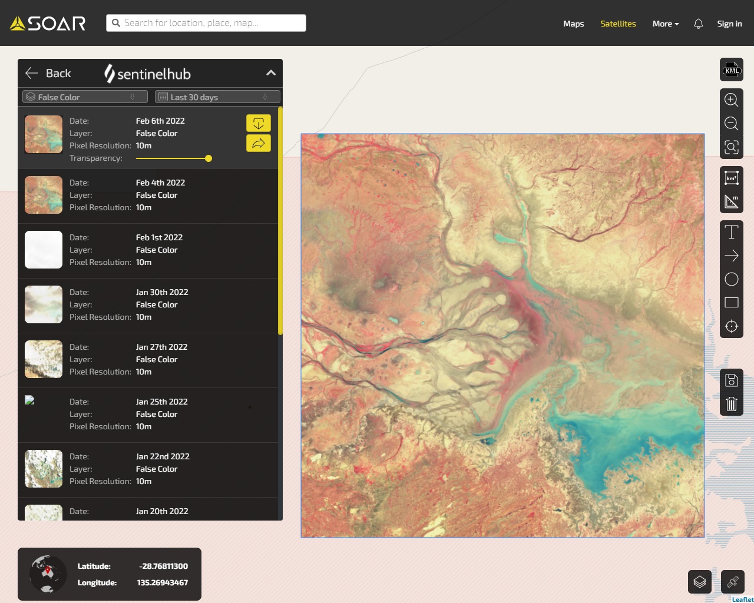This screenshot has width=754, height=603.
Task: Select the rectangle drawing tool
Action: tap(732, 303)
